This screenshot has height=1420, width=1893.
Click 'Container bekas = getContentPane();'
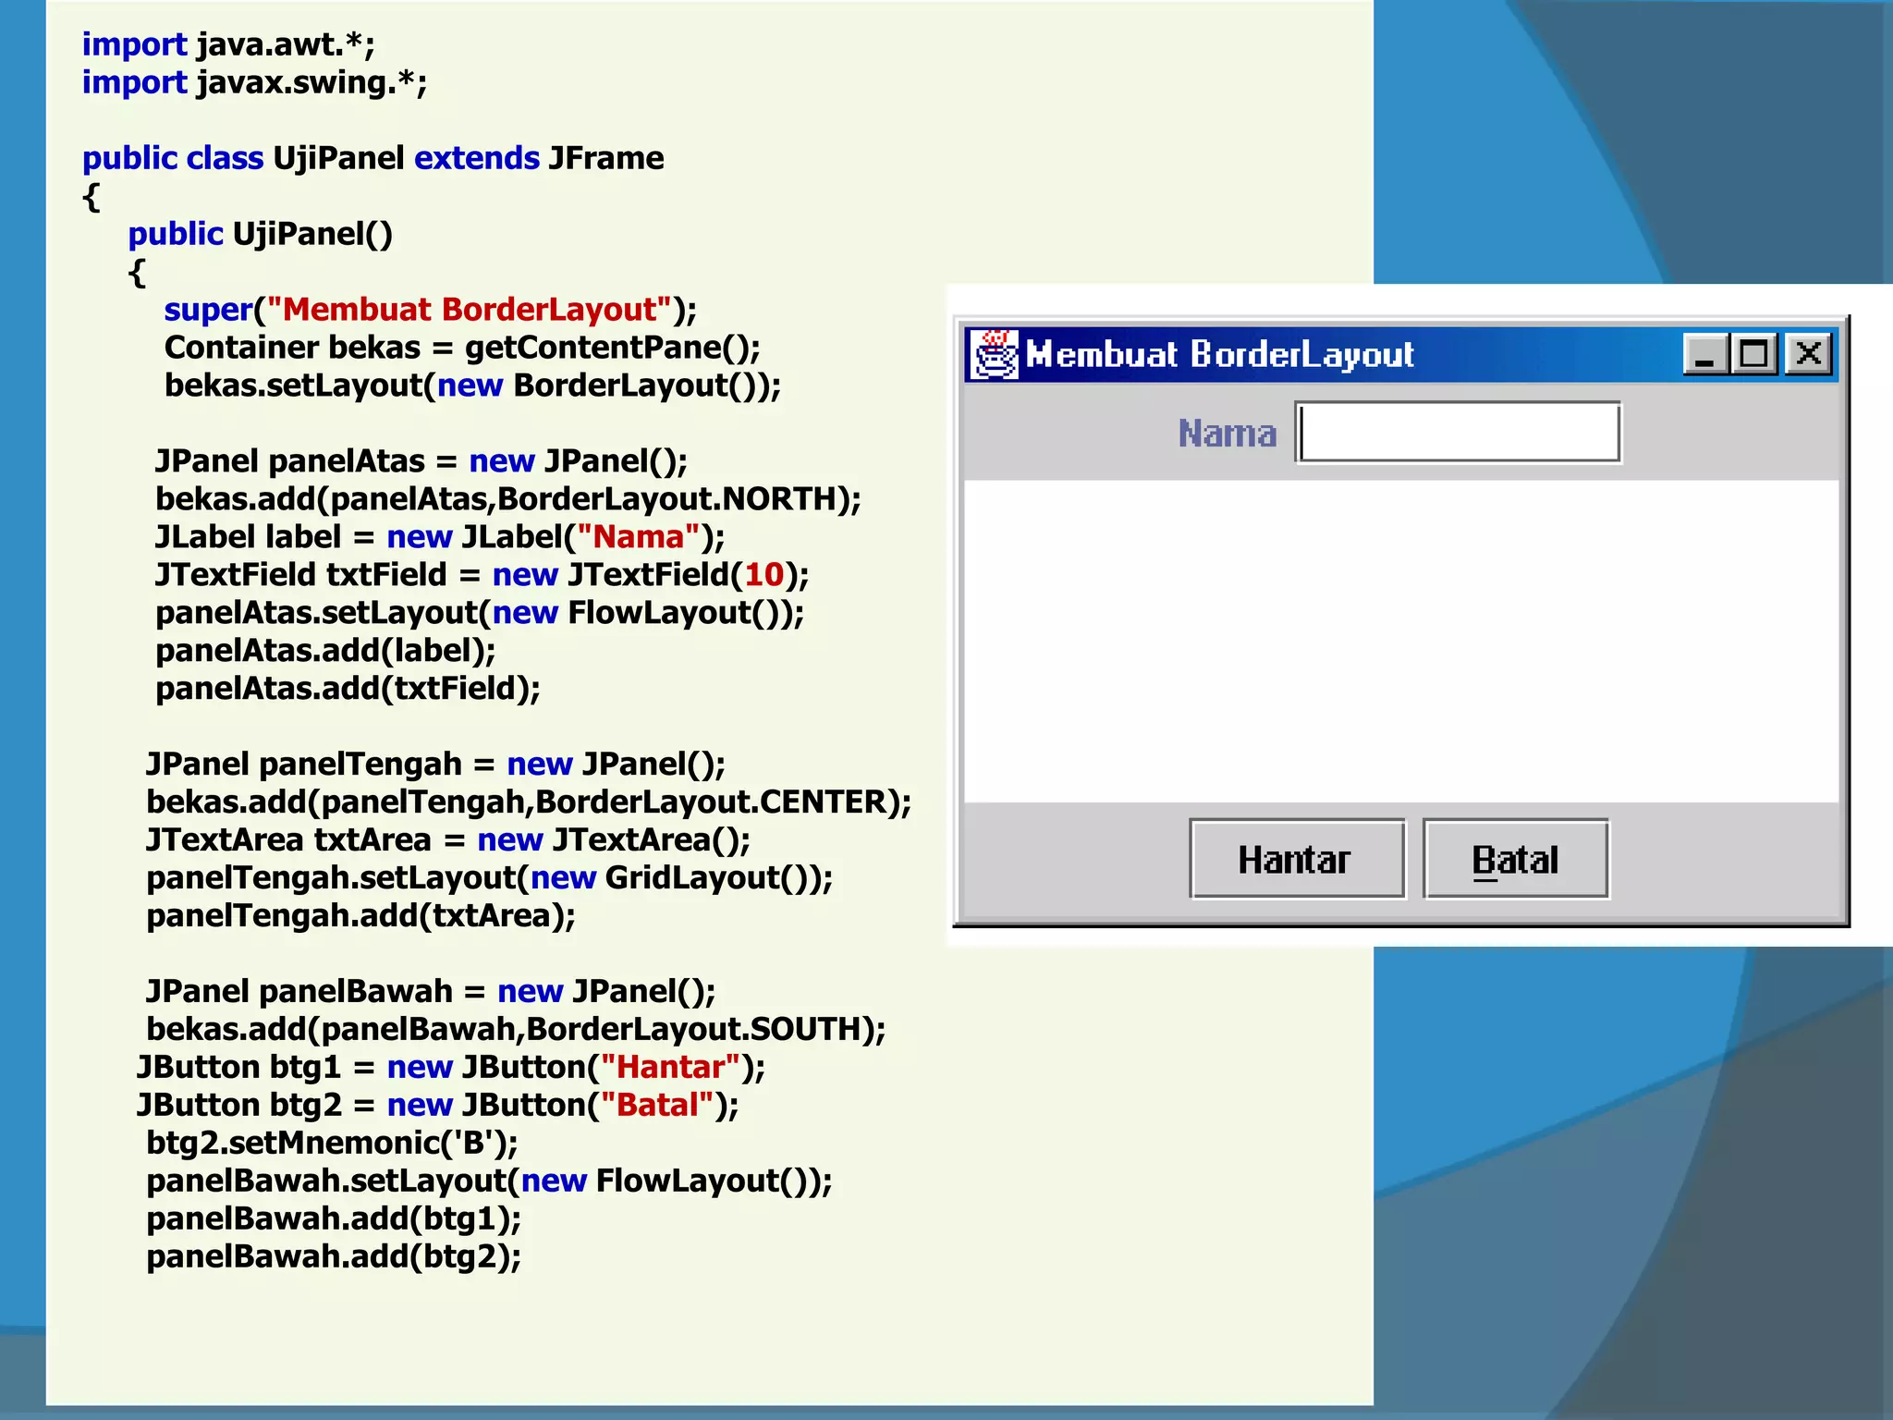tap(462, 348)
